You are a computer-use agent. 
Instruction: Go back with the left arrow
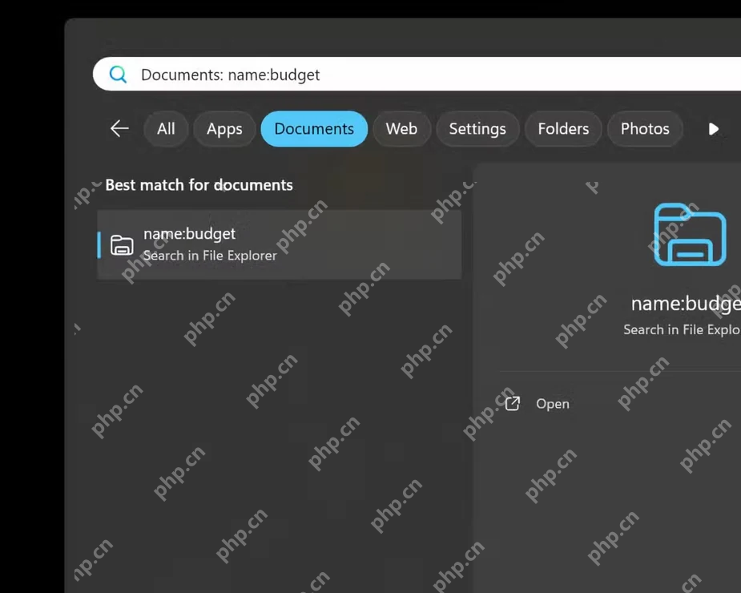(119, 128)
